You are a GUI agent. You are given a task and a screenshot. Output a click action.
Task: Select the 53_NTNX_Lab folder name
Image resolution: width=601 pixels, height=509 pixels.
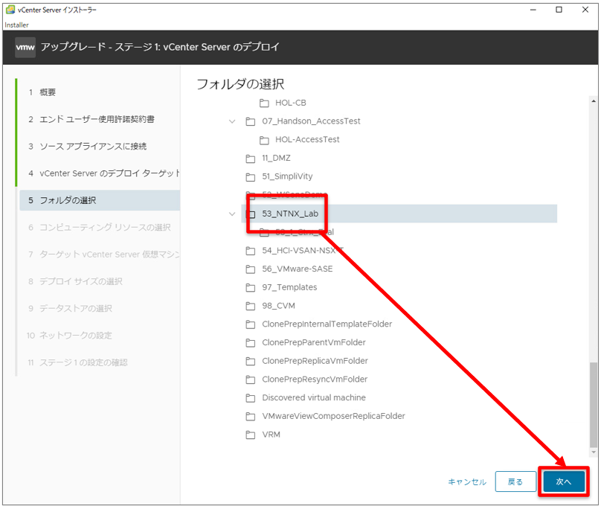(290, 214)
